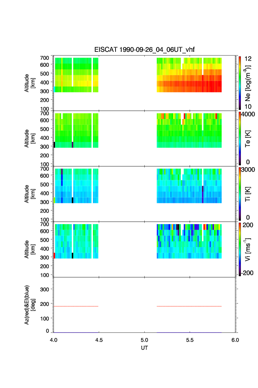Click the 100 altitude tick of Vi panel
This screenshot has width=258, height=388.
45,275
